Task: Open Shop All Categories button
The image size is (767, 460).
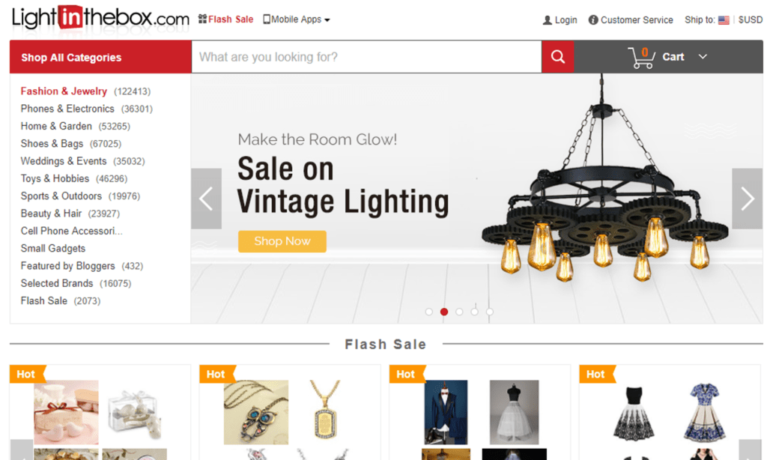Action: [x=101, y=57]
